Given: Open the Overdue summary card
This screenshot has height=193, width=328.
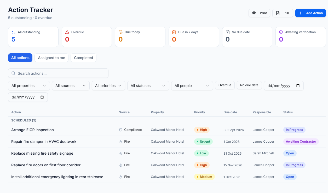Looking at the screenshot, I should 87,37.
